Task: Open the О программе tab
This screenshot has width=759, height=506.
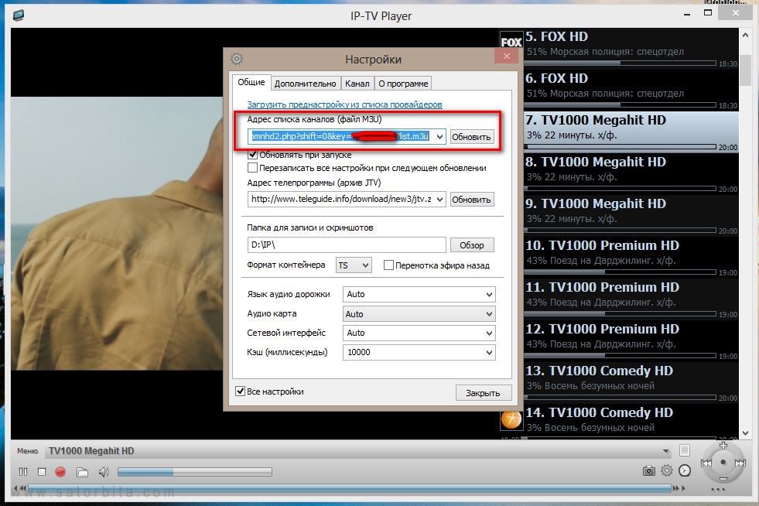Action: (x=403, y=84)
